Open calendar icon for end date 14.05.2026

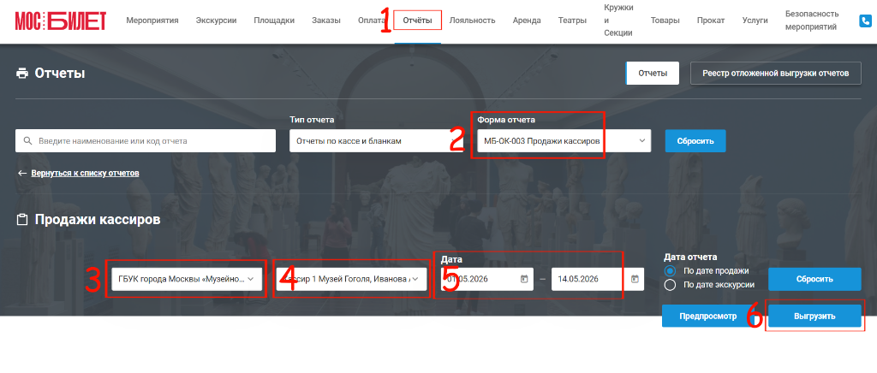tap(635, 279)
